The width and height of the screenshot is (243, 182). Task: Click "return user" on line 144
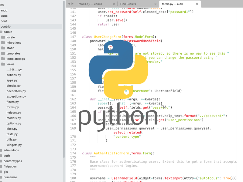point(109,24)
